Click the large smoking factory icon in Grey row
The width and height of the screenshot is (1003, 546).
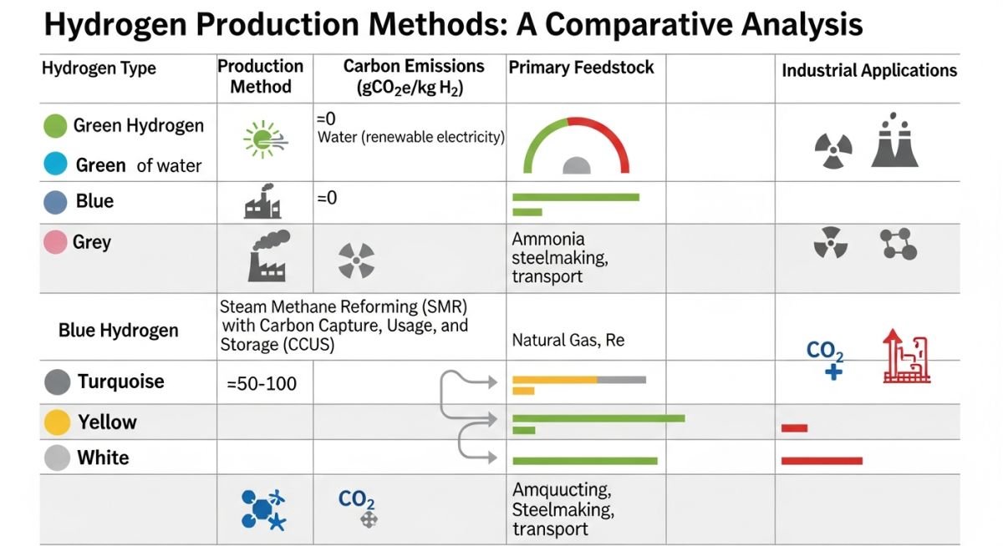[268, 255]
